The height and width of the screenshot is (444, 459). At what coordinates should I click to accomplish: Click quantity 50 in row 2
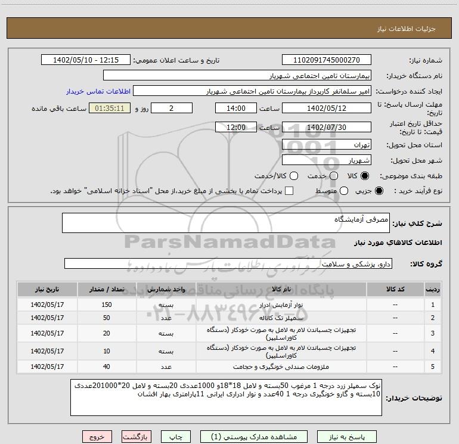107,318
